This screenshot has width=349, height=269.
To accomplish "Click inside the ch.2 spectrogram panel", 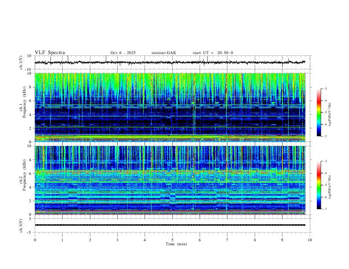I will (170, 180).
